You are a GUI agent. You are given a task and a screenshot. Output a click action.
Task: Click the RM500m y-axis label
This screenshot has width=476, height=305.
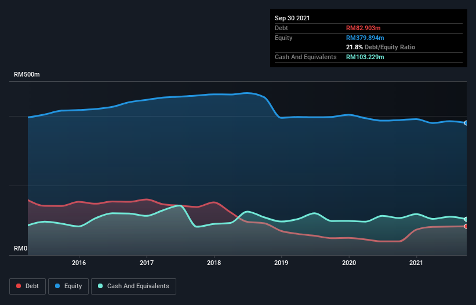27,74
